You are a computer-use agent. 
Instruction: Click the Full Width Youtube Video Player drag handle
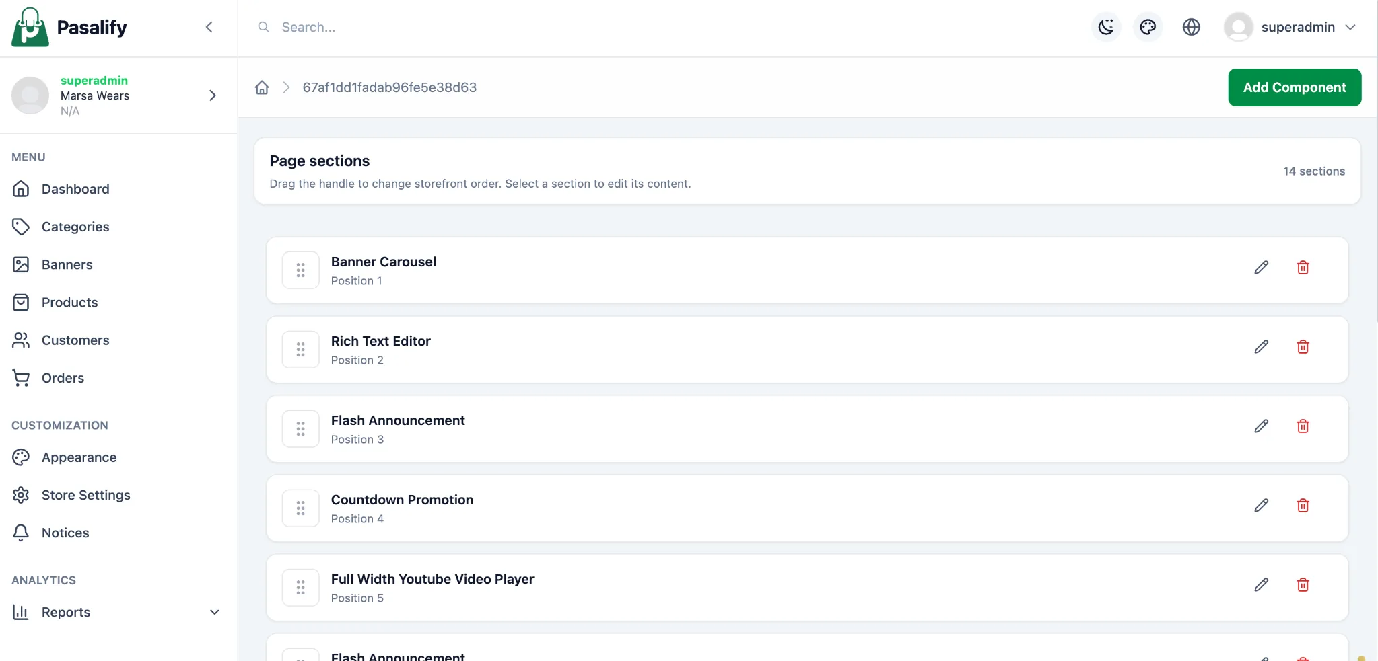pos(300,588)
